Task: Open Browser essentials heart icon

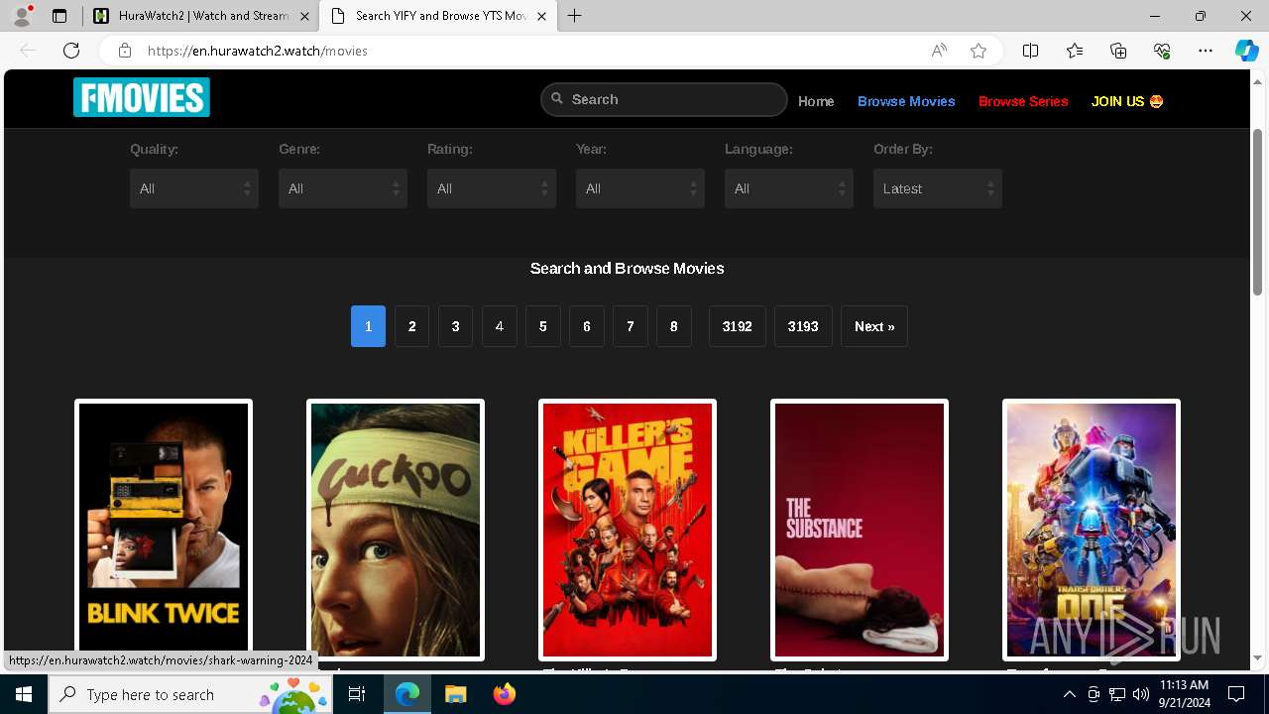Action: click(x=1162, y=51)
